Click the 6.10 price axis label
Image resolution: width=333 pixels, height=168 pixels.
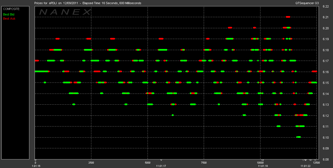pos(326,138)
